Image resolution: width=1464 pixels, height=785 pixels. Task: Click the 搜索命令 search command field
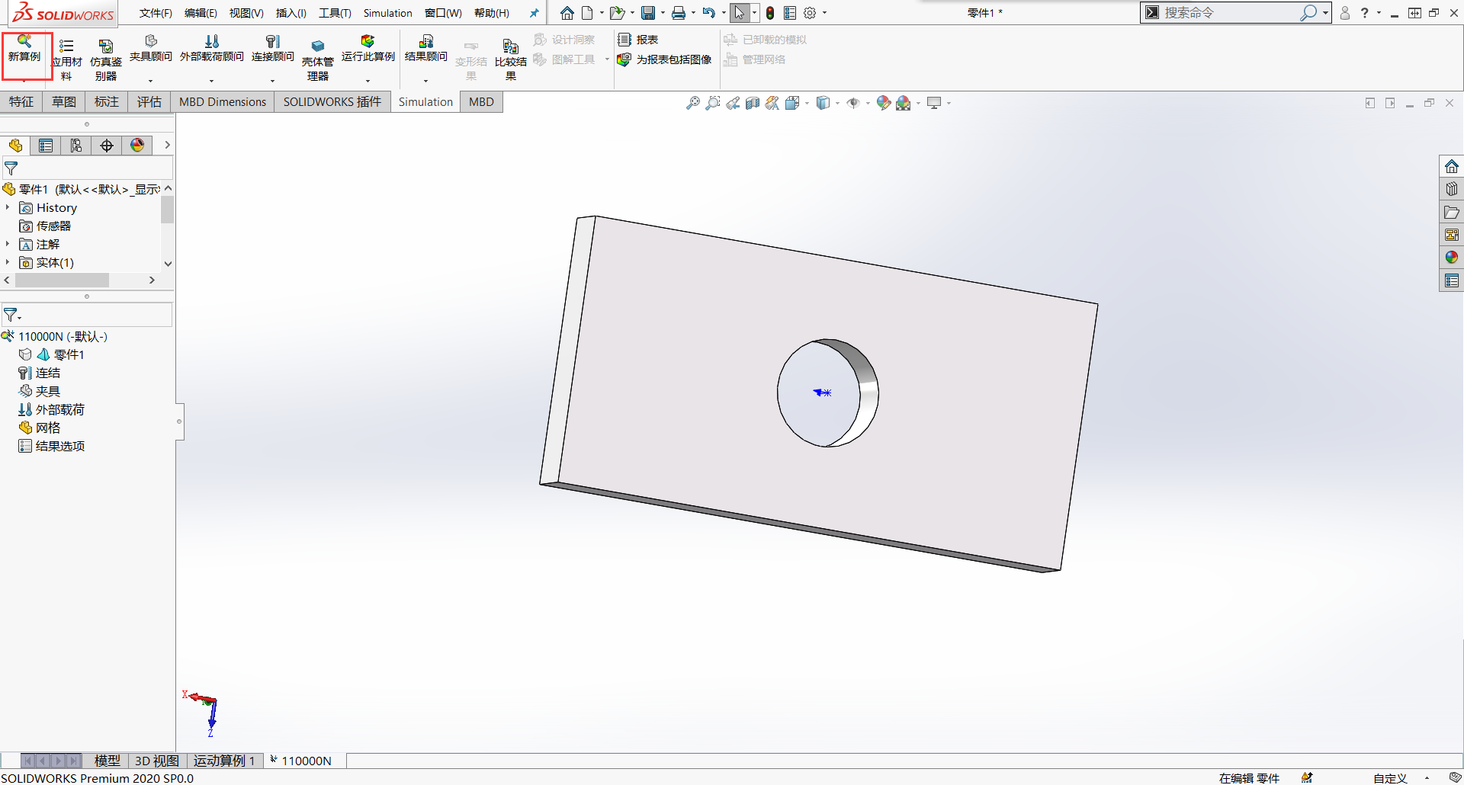[1228, 13]
